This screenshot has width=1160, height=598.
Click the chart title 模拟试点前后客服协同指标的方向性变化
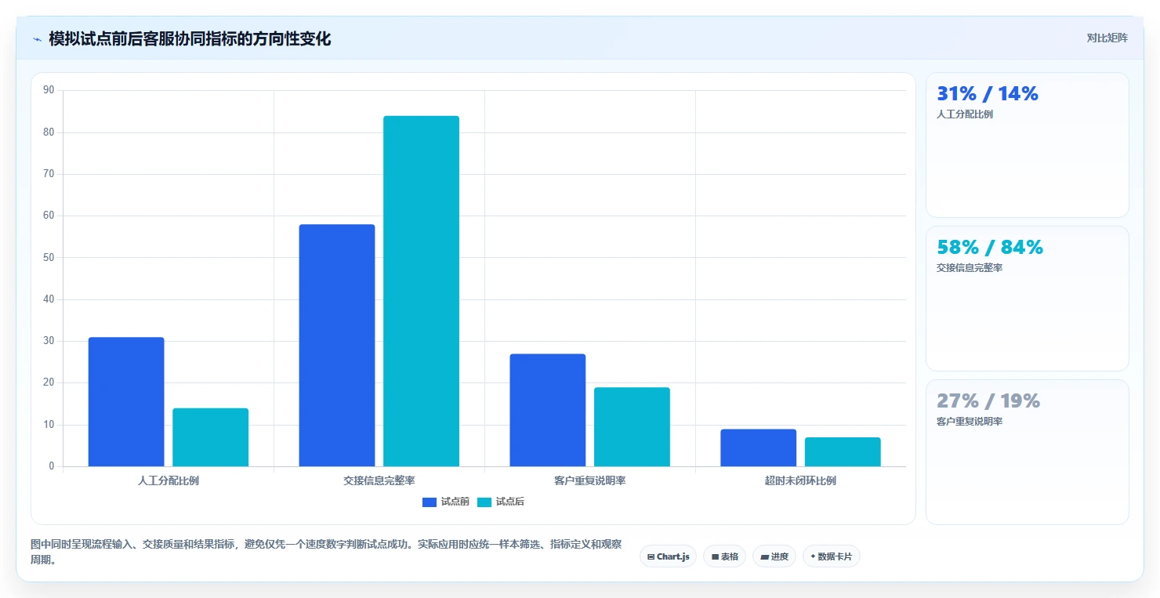point(190,39)
